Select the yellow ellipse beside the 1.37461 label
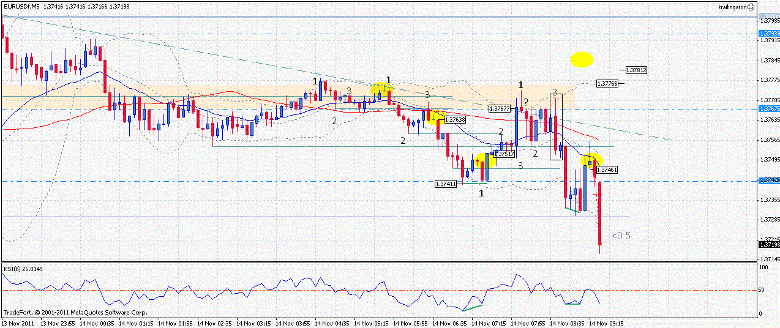Viewport: 780px width, 328px height. pos(591,160)
